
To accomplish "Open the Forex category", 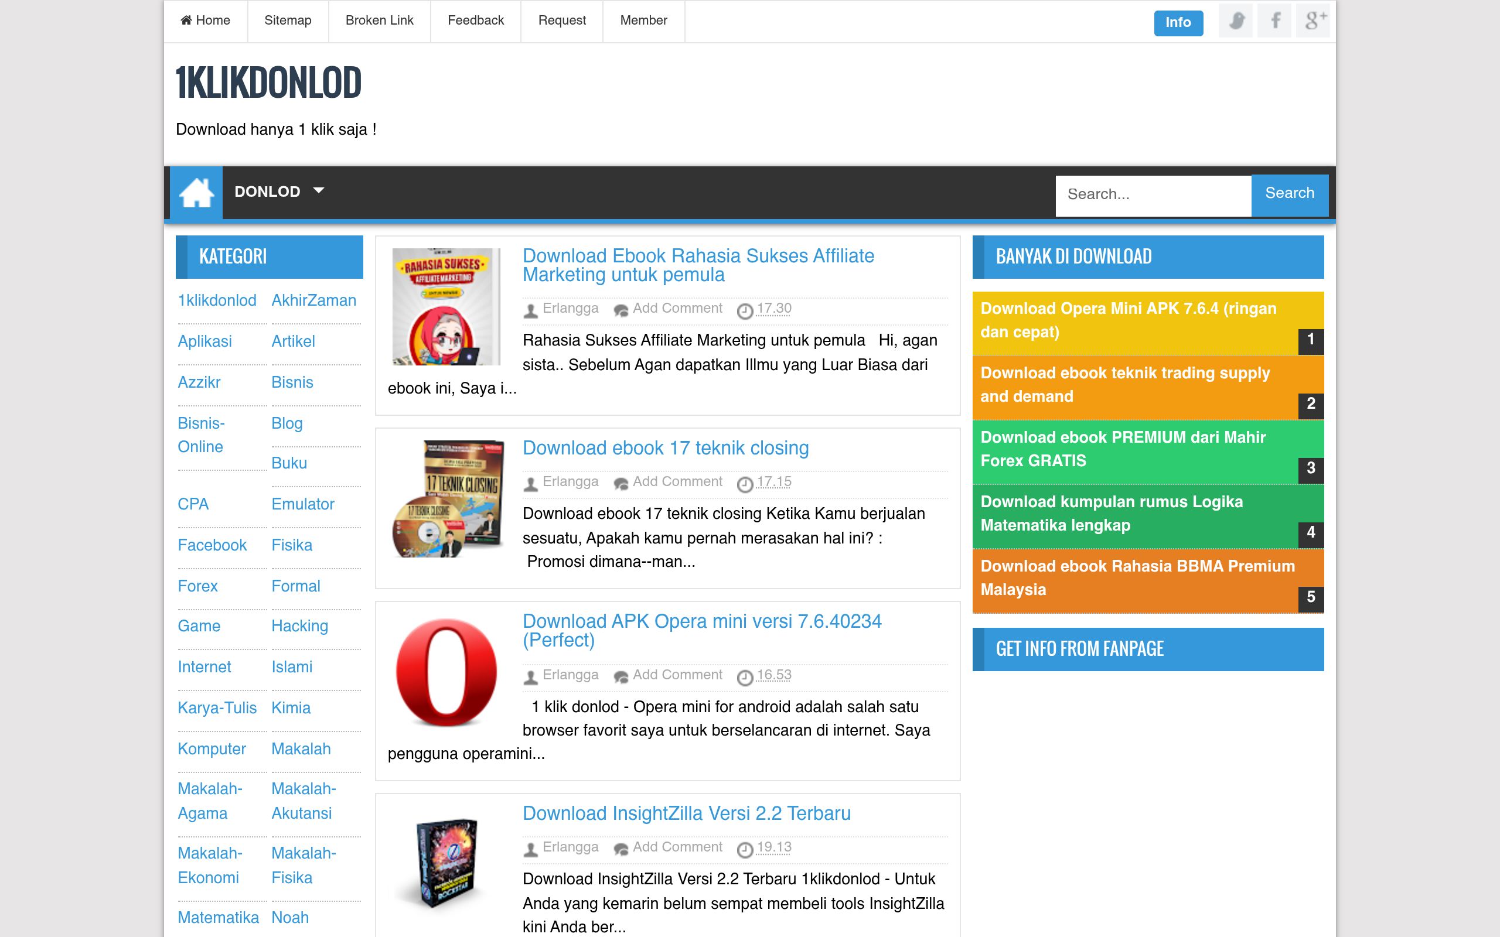I will [x=197, y=586].
